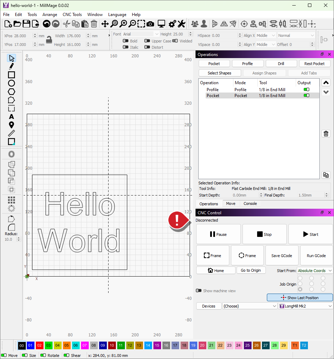Switch to the Console tab
This screenshot has height=359, width=334.
(250, 204)
